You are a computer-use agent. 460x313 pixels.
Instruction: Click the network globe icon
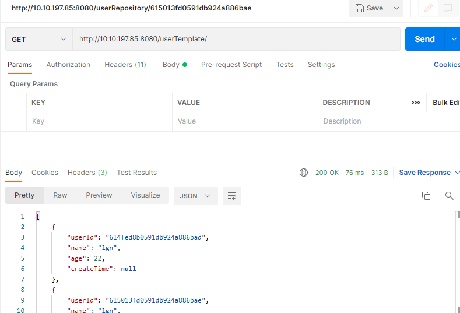[x=304, y=173]
